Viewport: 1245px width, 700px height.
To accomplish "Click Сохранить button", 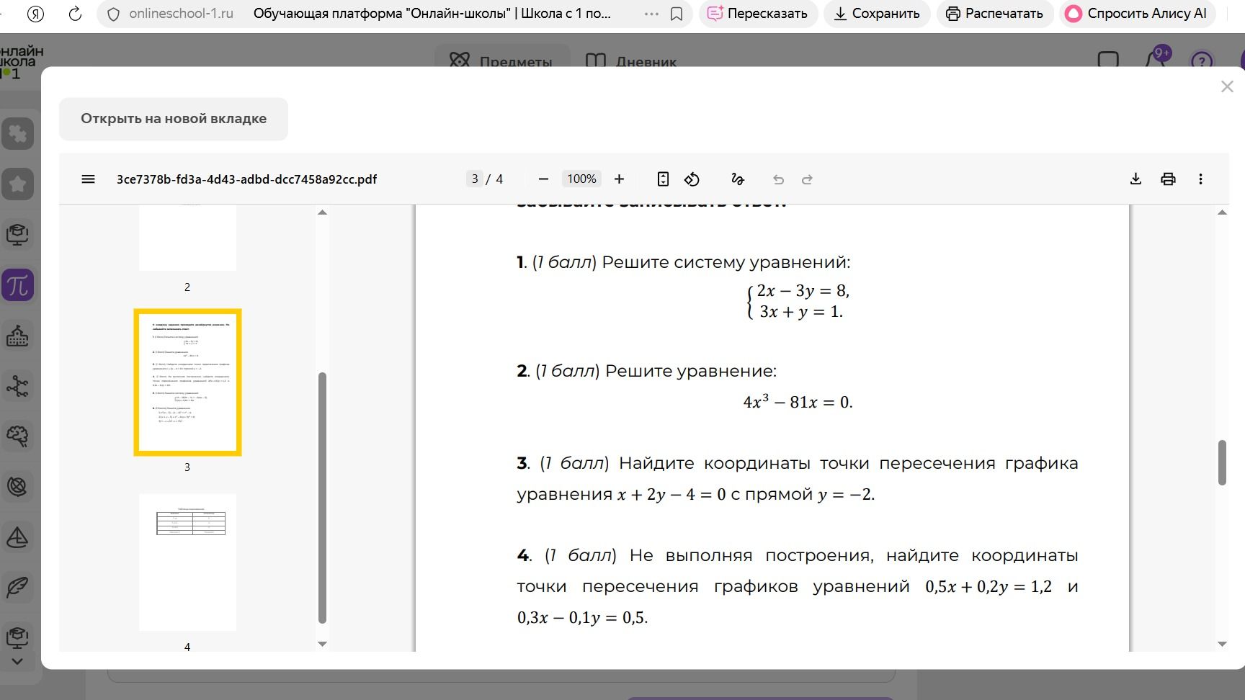I will tap(877, 14).
